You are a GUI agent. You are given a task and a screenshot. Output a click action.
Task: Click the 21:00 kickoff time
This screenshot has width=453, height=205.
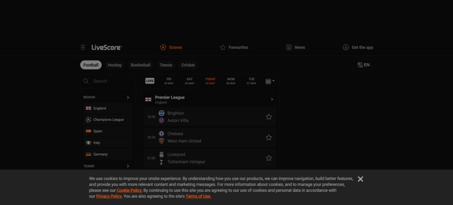tap(151, 158)
